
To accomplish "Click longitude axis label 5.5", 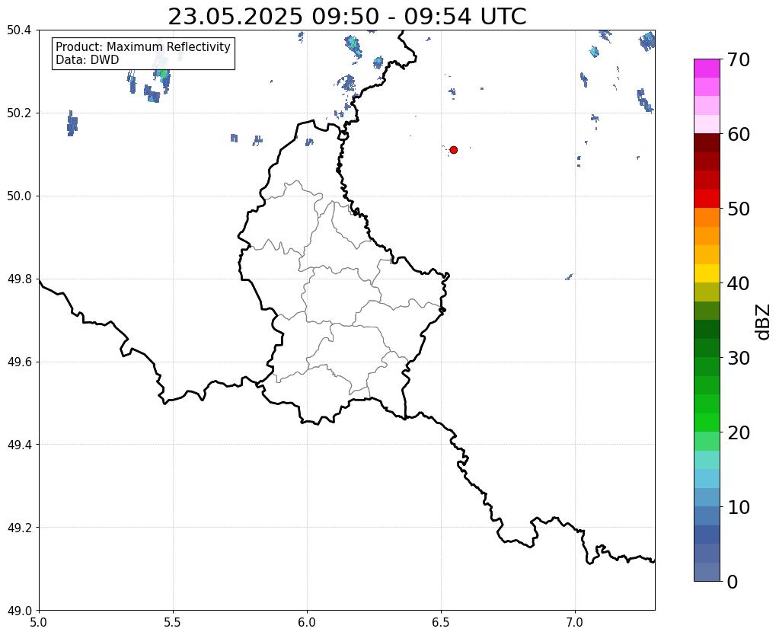I will [173, 623].
